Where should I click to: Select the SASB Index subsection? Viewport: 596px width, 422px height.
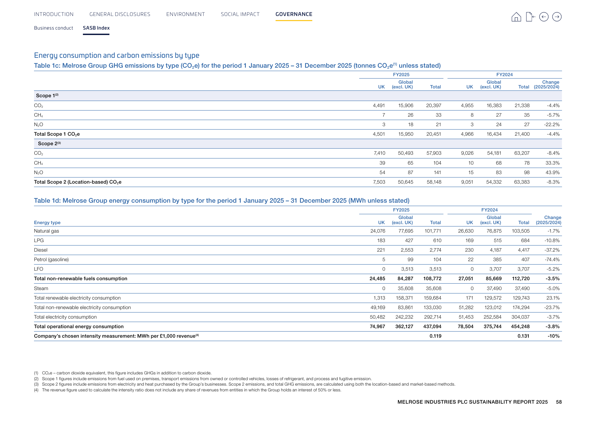96,28
